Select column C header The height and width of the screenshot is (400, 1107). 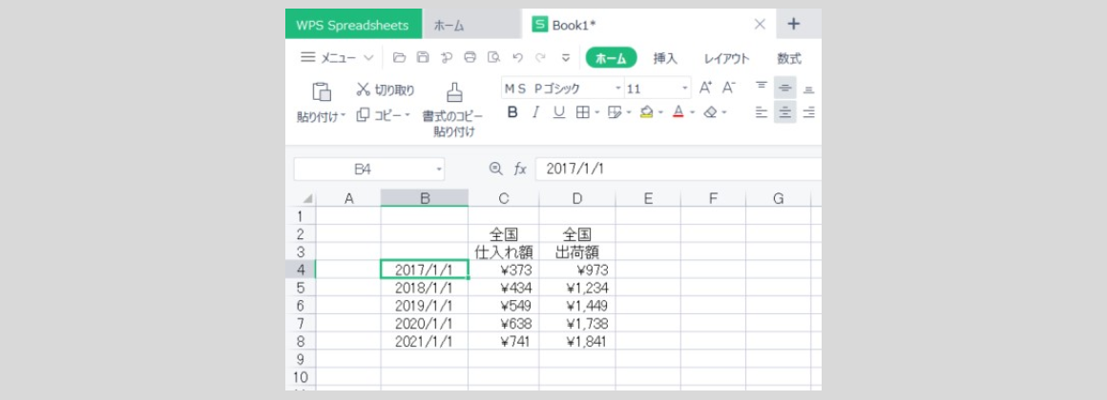(503, 199)
